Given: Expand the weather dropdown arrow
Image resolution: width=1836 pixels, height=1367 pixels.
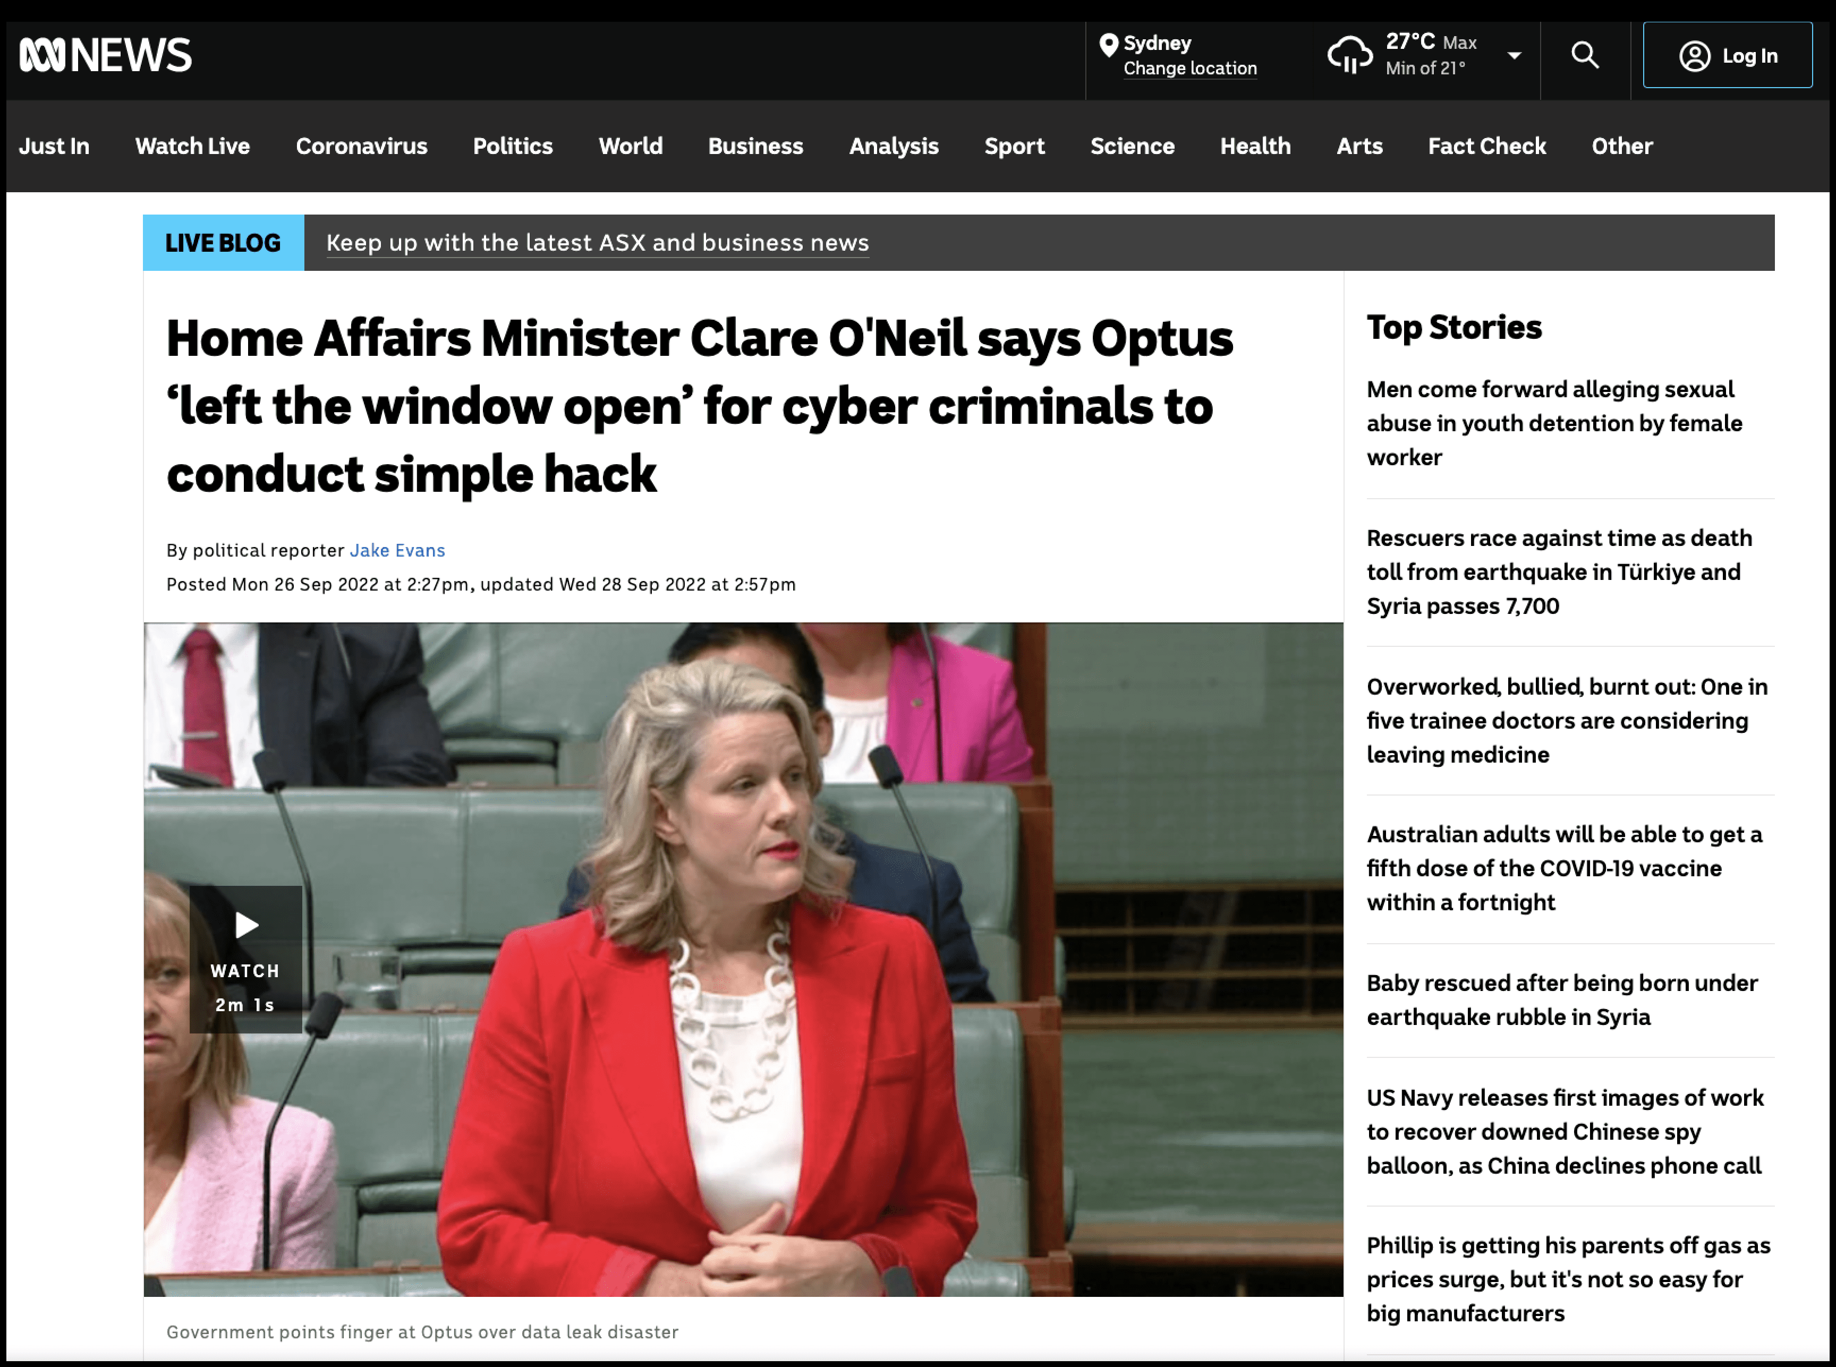Looking at the screenshot, I should (1514, 55).
